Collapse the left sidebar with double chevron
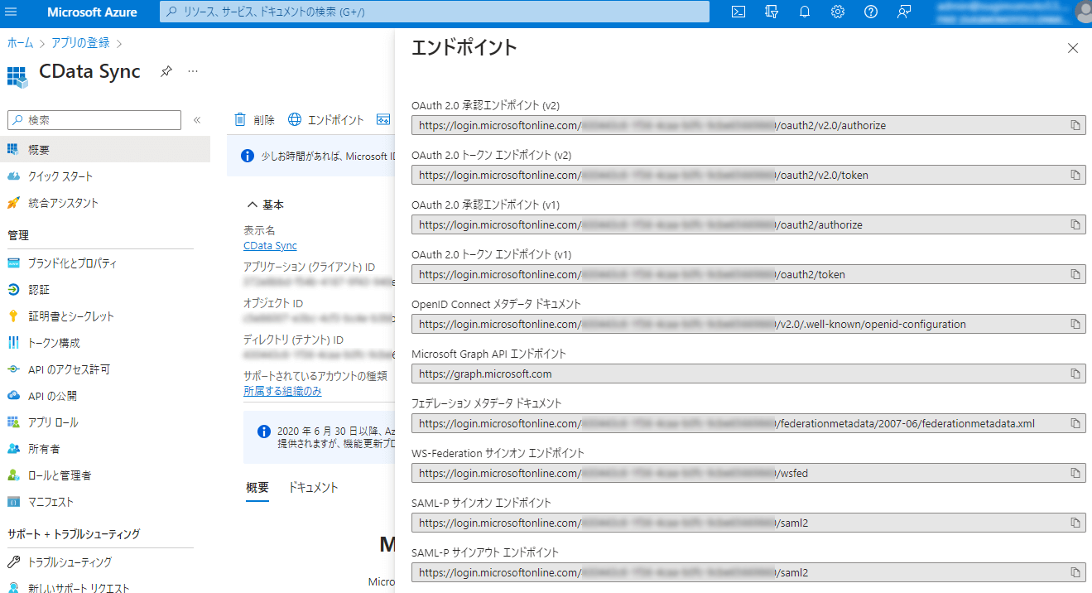 coord(197,120)
